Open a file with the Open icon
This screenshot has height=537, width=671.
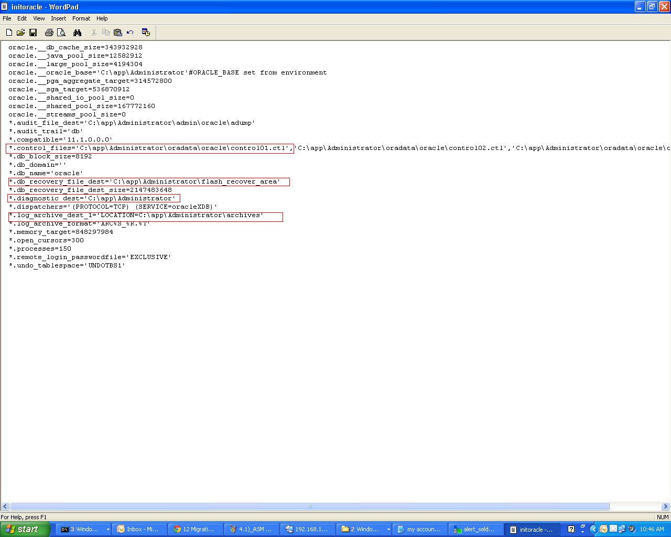21,32
